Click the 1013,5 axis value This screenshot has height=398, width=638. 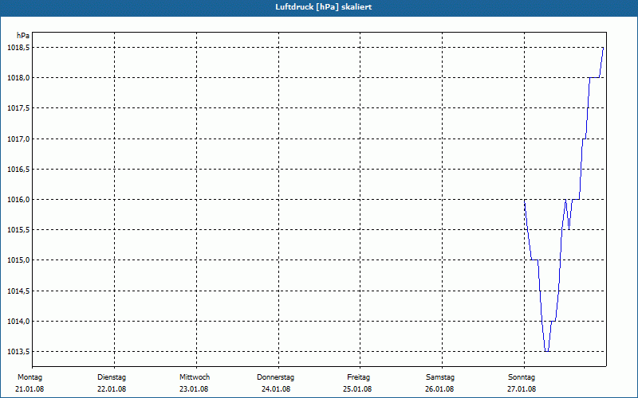pos(18,351)
